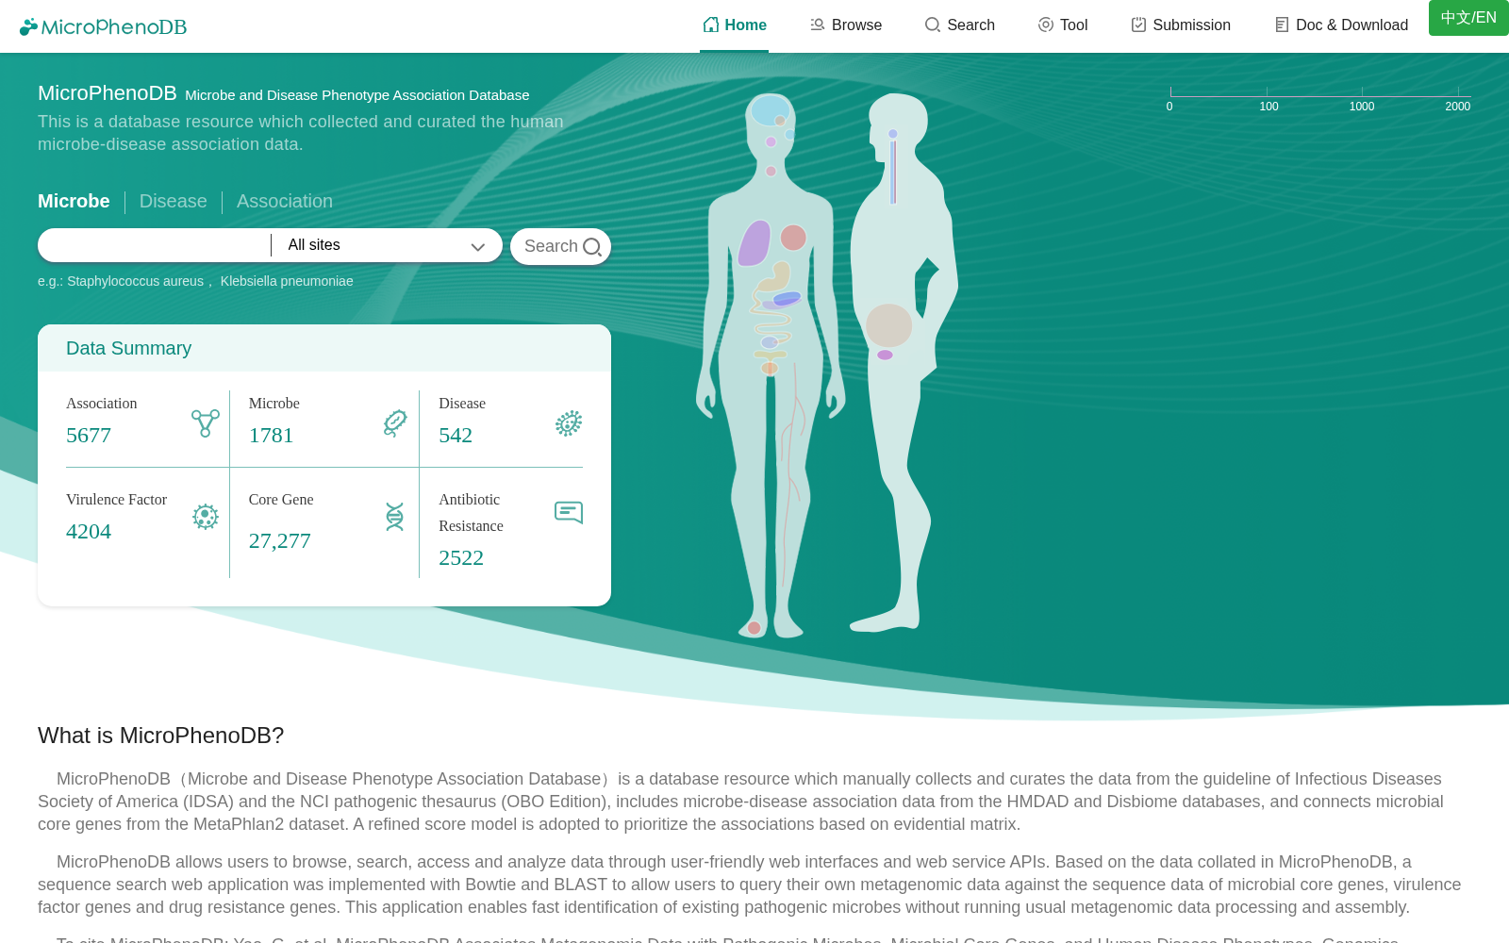Viewport: 1509px width, 943px height.
Task: Click the Association count 5677
Action: (x=89, y=435)
